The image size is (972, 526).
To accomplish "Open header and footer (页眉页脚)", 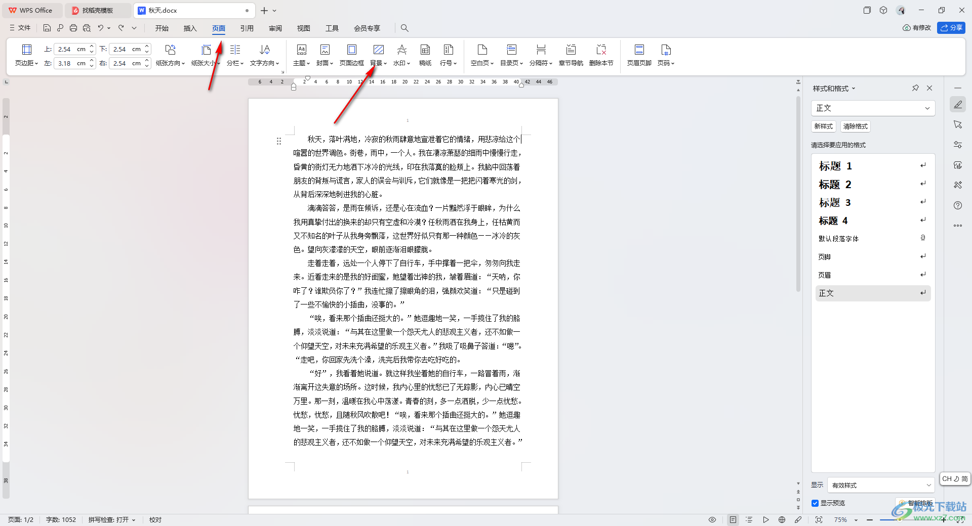I will (x=639, y=55).
